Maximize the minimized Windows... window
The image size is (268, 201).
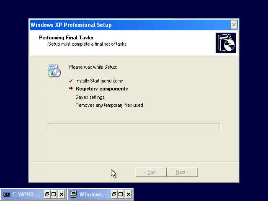[121, 194]
